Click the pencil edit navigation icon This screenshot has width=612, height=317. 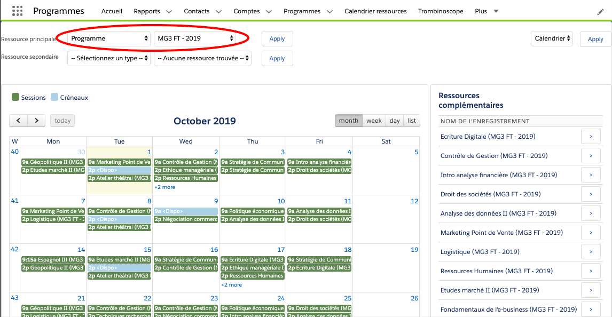[x=600, y=12]
